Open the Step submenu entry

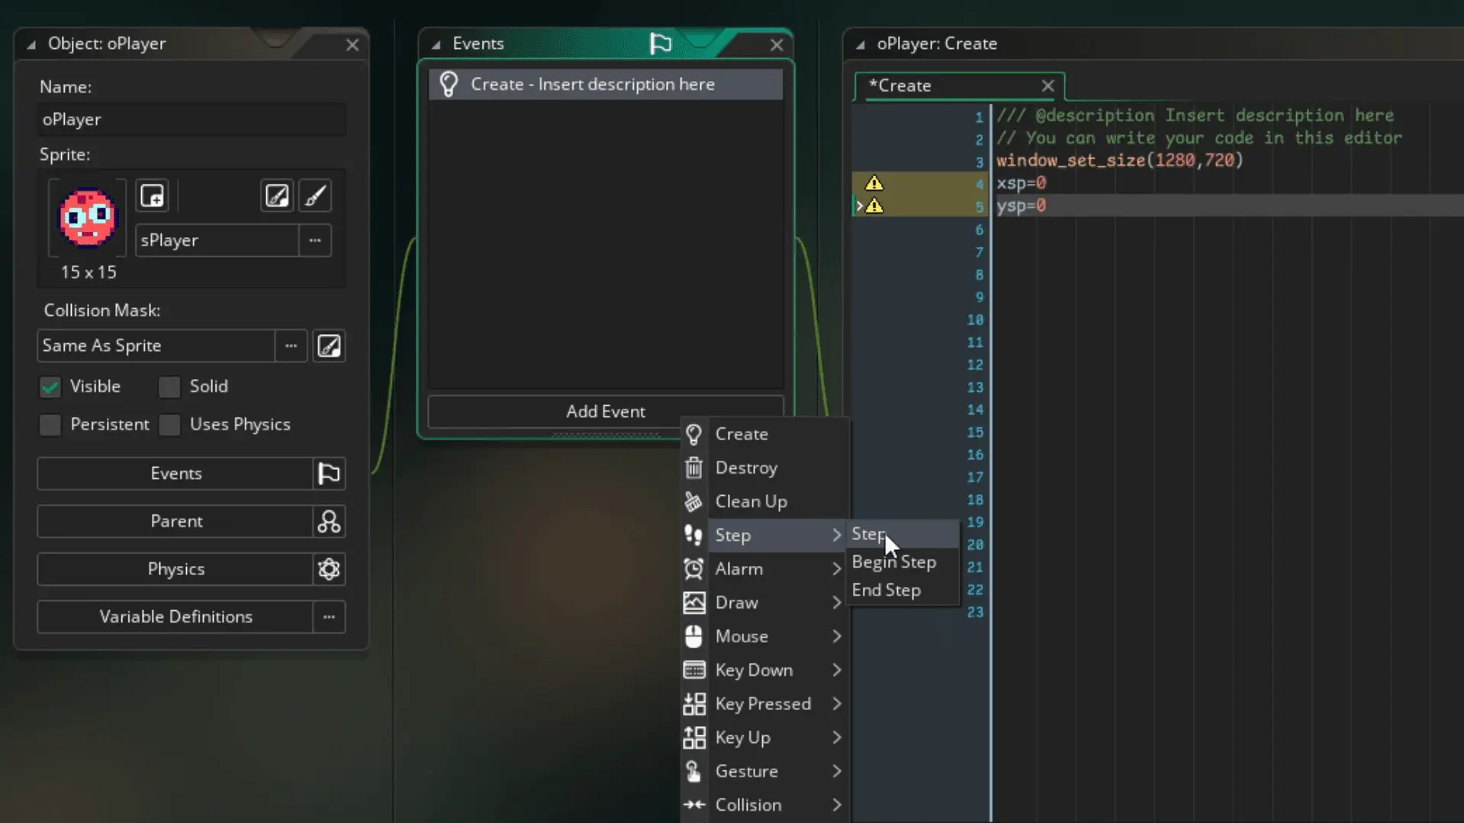[x=765, y=535]
